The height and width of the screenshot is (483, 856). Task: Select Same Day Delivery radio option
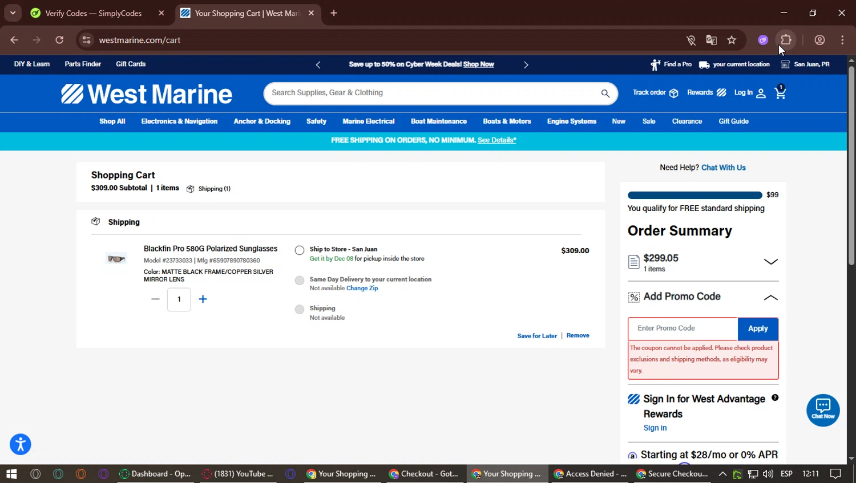coord(300,281)
